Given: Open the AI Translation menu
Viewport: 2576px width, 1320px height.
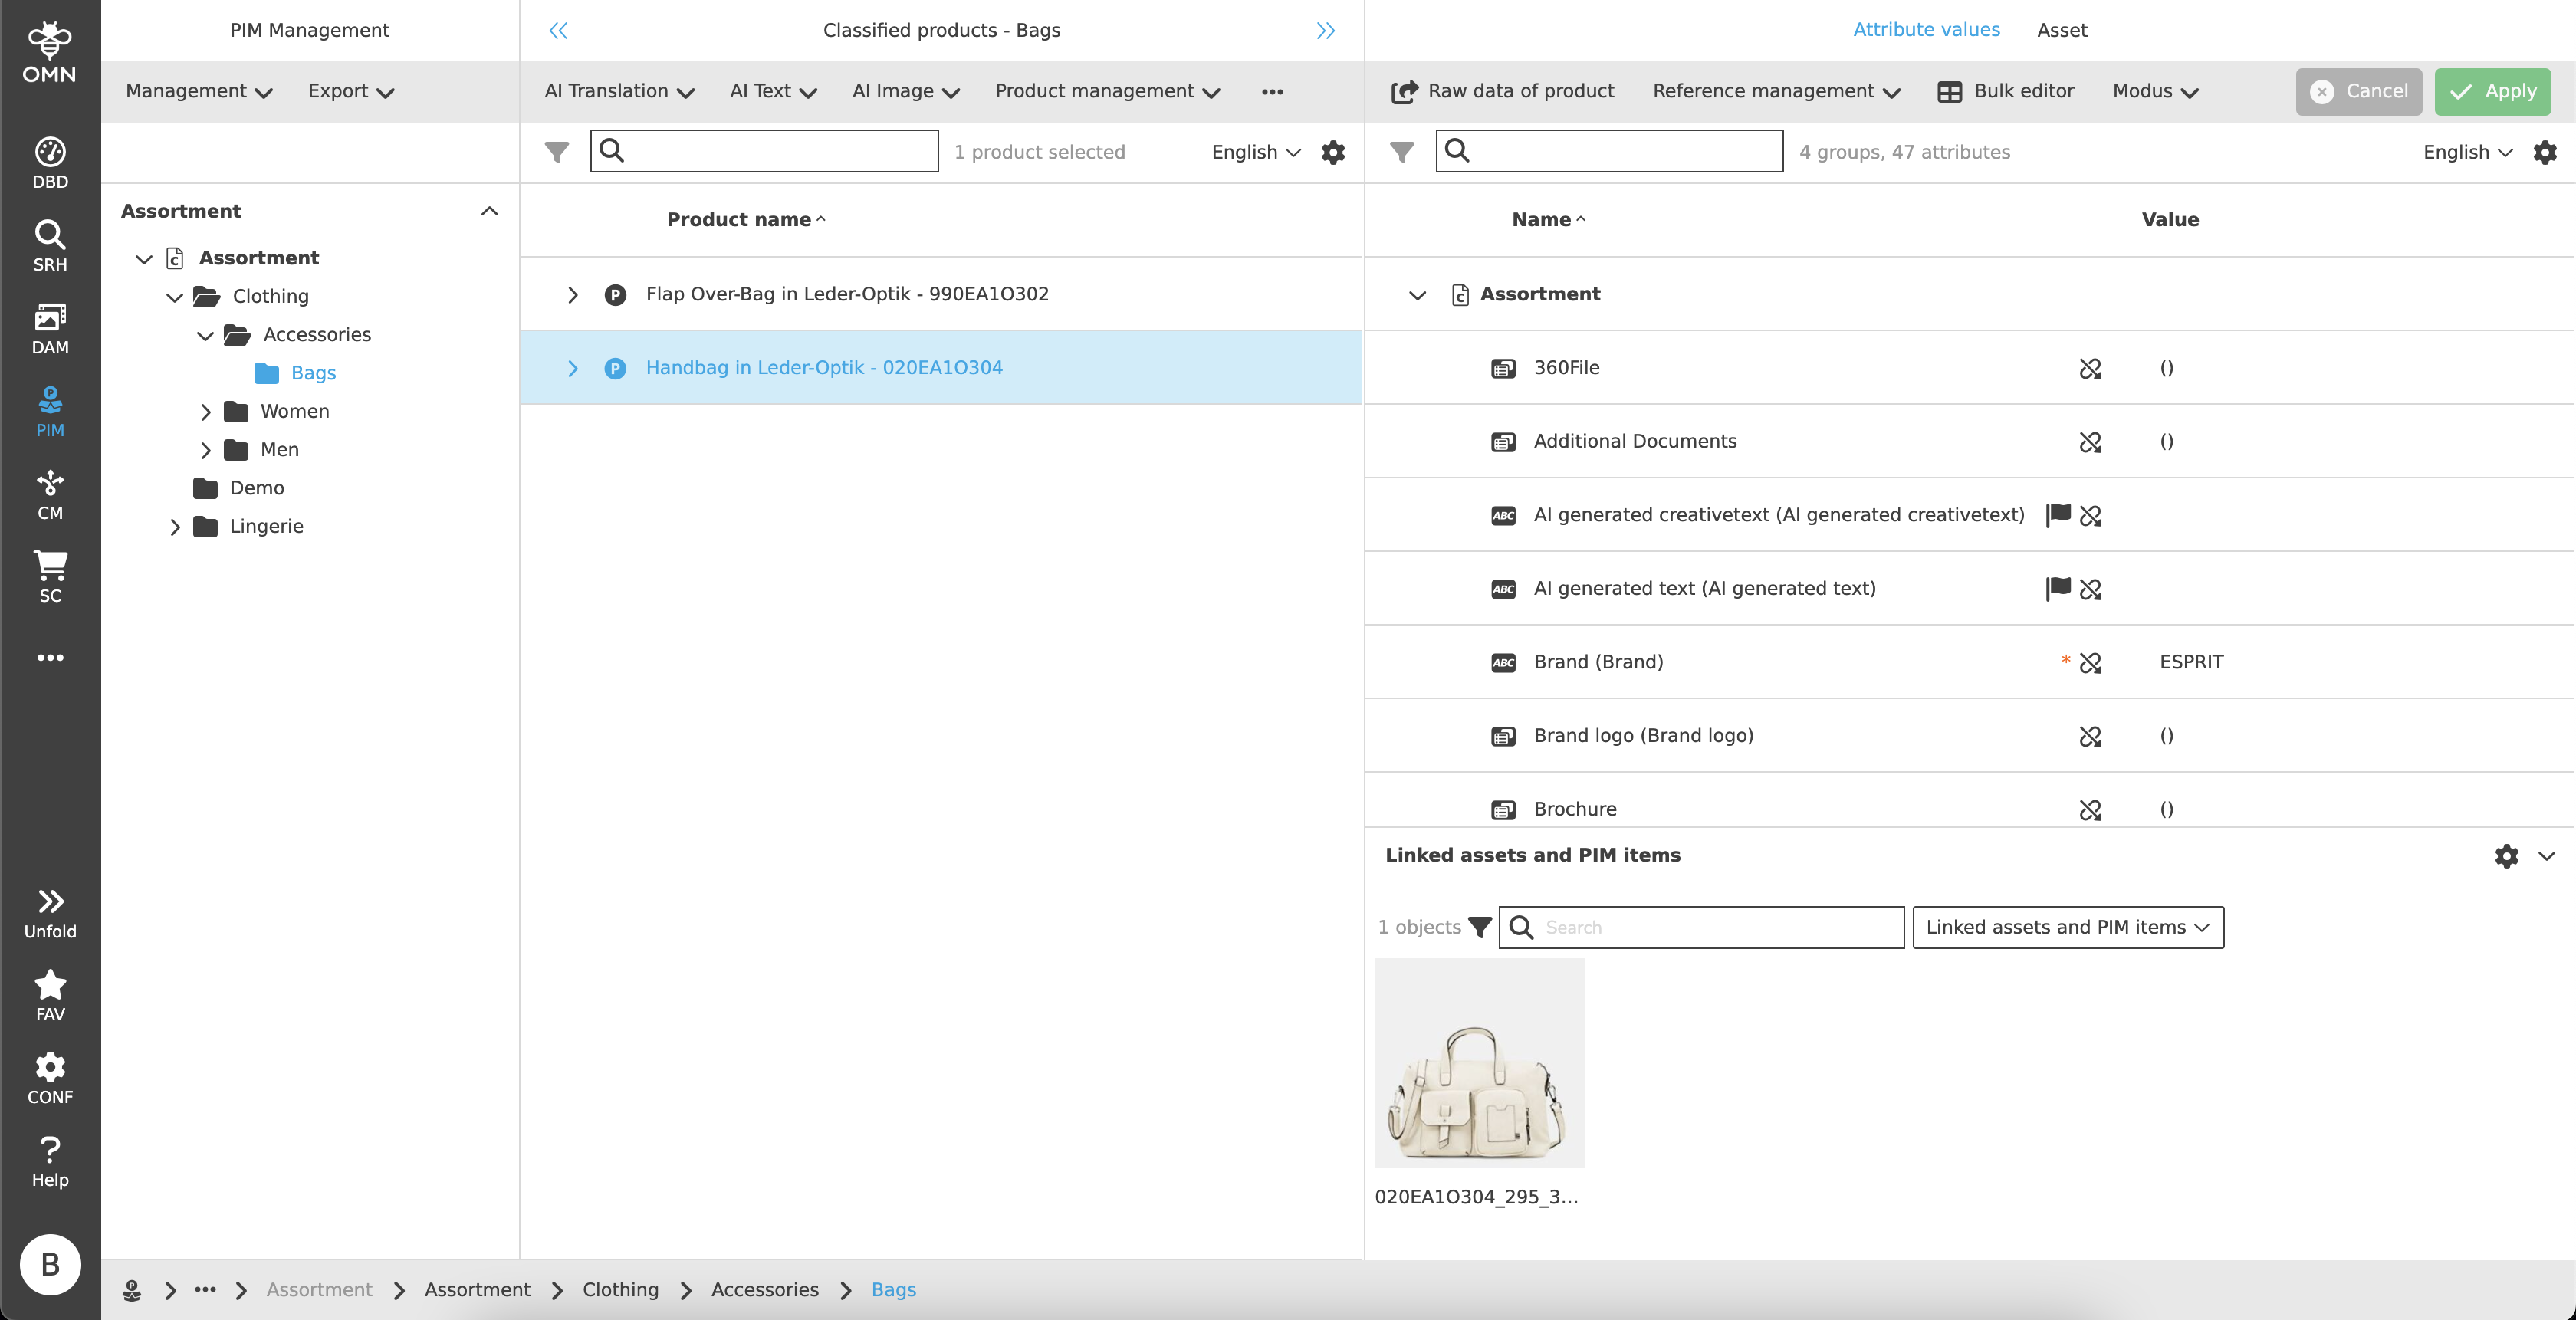Looking at the screenshot, I should [618, 91].
